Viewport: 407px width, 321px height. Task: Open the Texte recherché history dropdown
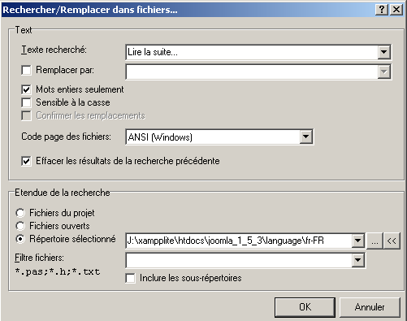tap(384, 52)
